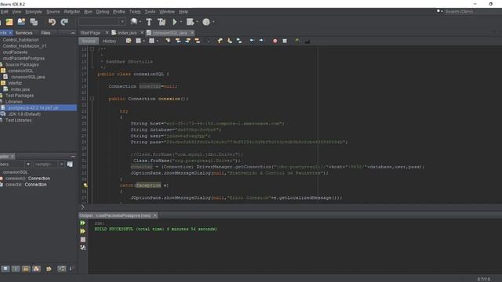Image resolution: width=502 pixels, height=282 pixels.
Task: Open Debug Project dropdown arrow
Action: (x=197, y=22)
